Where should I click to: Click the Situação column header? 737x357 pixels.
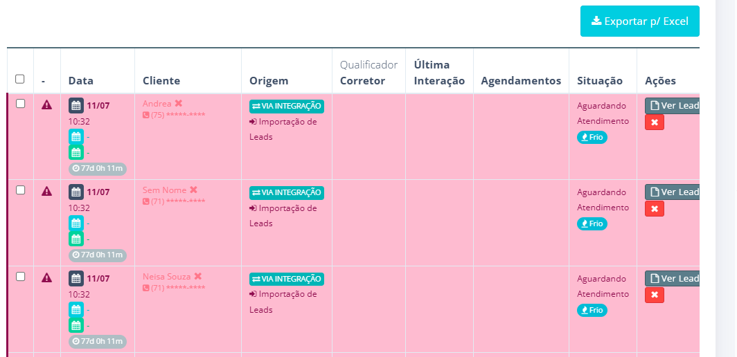[x=600, y=81]
